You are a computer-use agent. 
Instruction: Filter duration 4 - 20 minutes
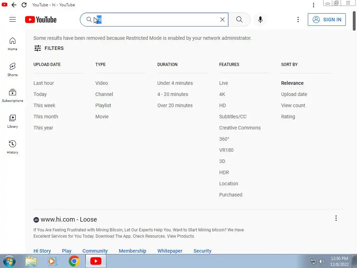[173, 94]
